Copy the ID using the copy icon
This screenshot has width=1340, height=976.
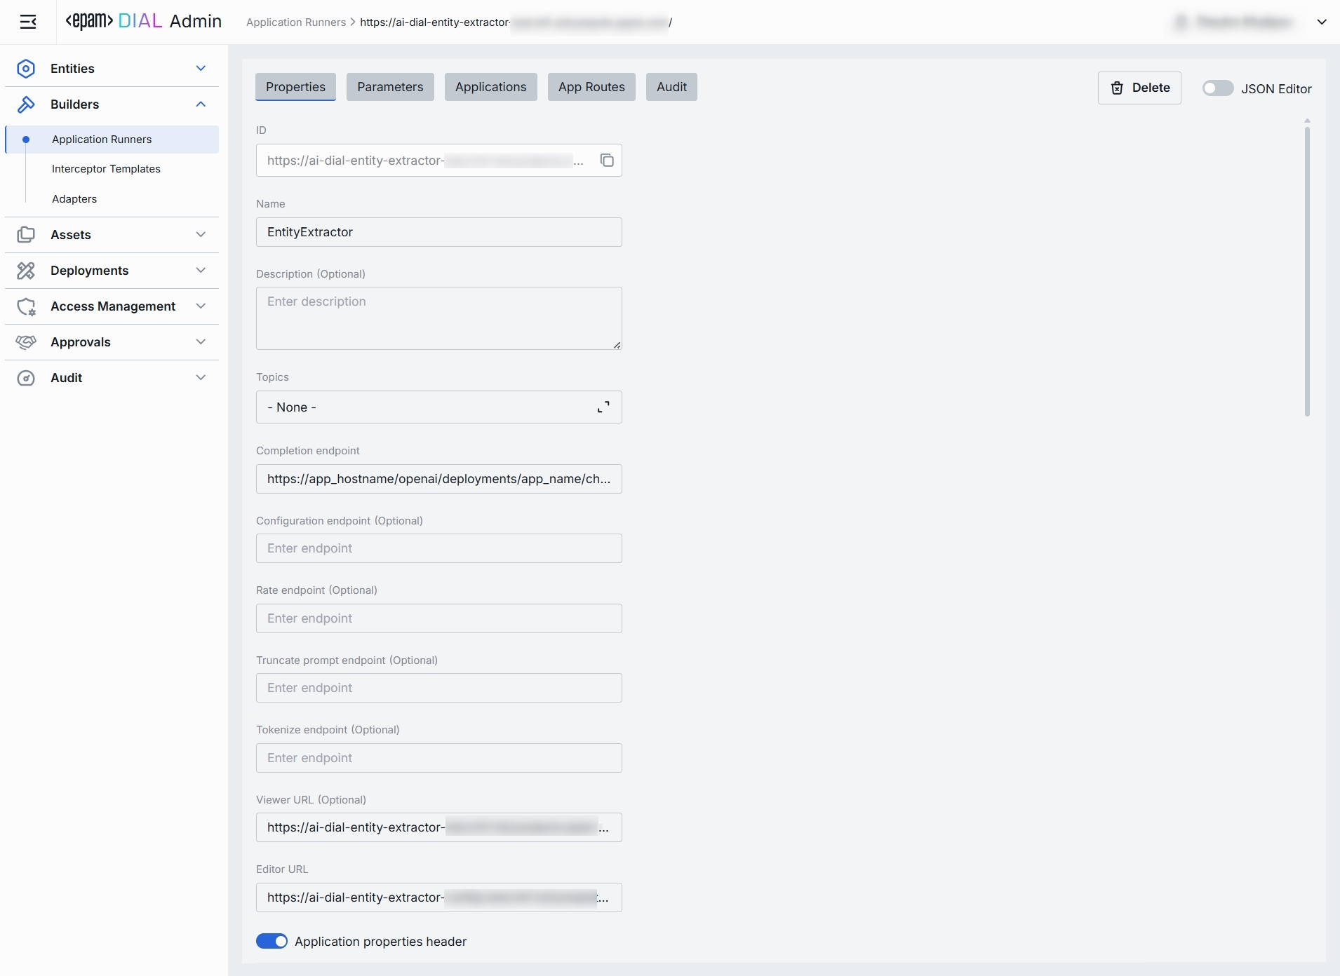coord(607,161)
